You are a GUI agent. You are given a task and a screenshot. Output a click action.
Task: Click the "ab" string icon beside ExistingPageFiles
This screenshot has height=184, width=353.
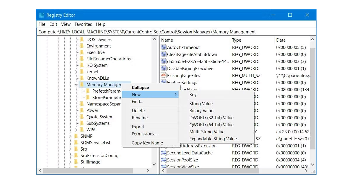(x=164, y=75)
